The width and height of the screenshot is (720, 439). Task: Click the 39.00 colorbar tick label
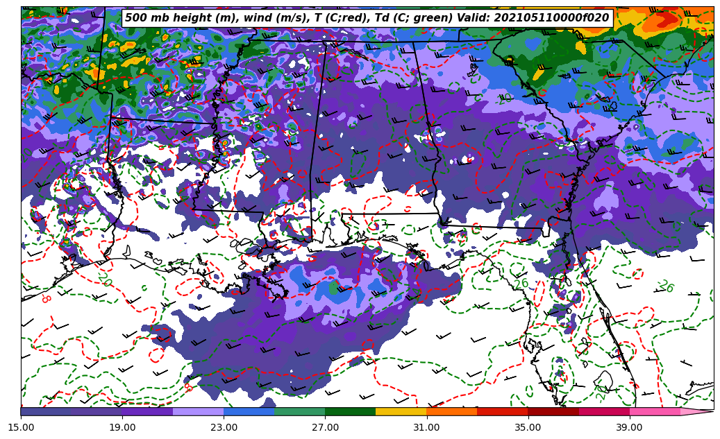tap(629, 427)
